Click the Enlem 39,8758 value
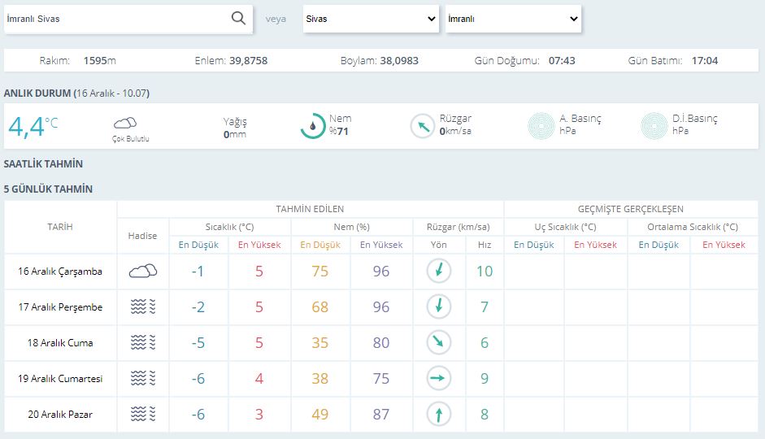The width and height of the screenshot is (765, 439). (248, 60)
